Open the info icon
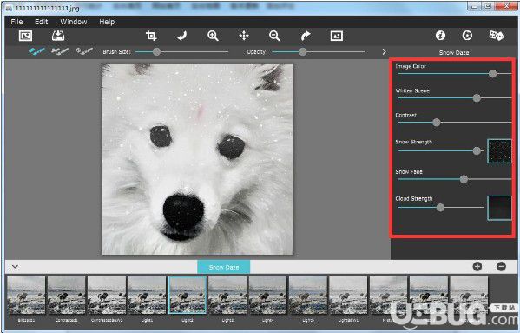This screenshot has width=520, height=333. pos(440,35)
